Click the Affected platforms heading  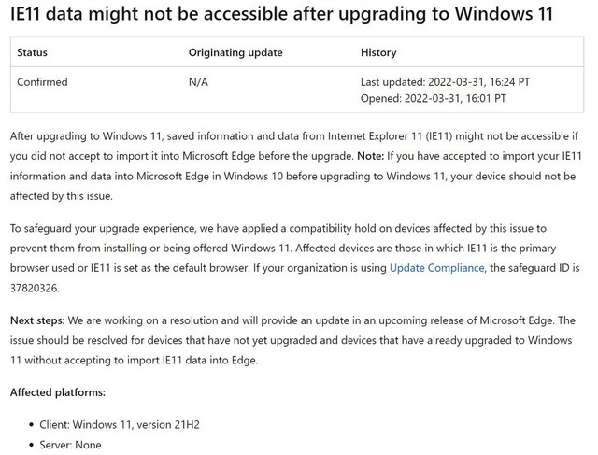pyautogui.click(x=58, y=392)
